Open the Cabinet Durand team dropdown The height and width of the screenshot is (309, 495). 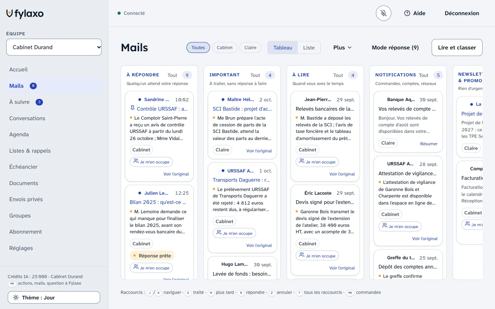54,47
